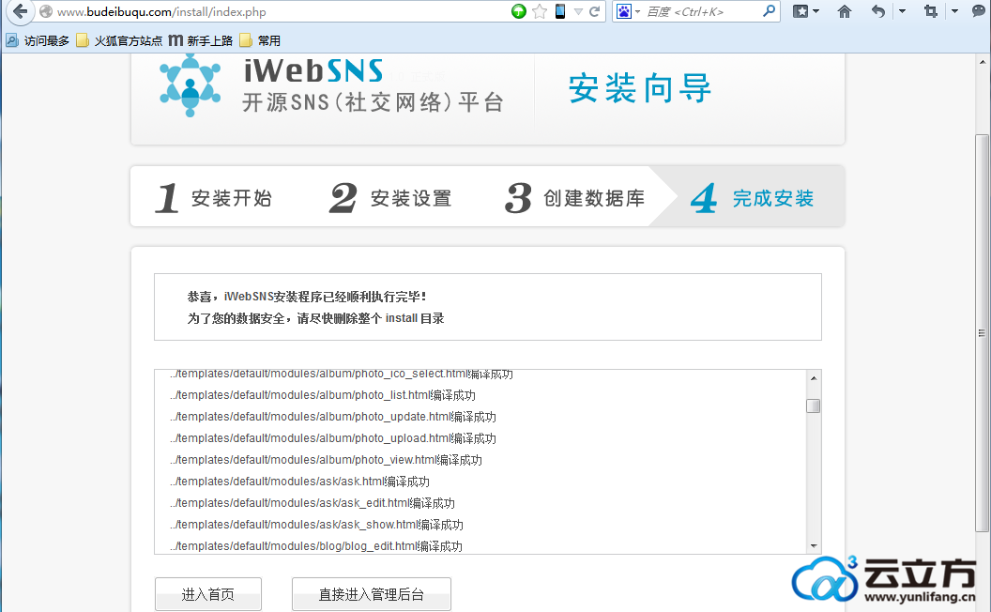Click the main page scrollbar thumb
The height and width of the screenshot is (612, 991).
[x=983, y=332]
